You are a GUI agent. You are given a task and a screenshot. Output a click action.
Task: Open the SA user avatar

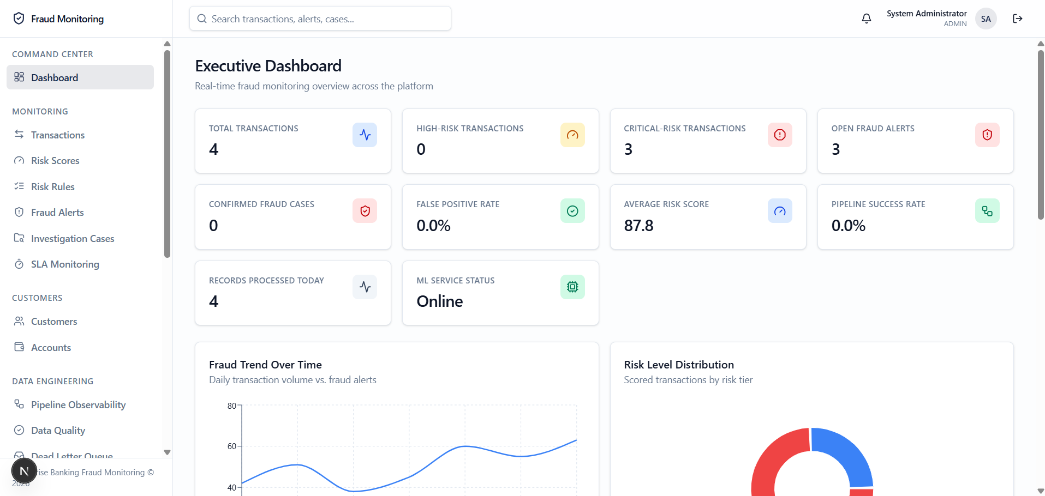(x=986, y=19)
